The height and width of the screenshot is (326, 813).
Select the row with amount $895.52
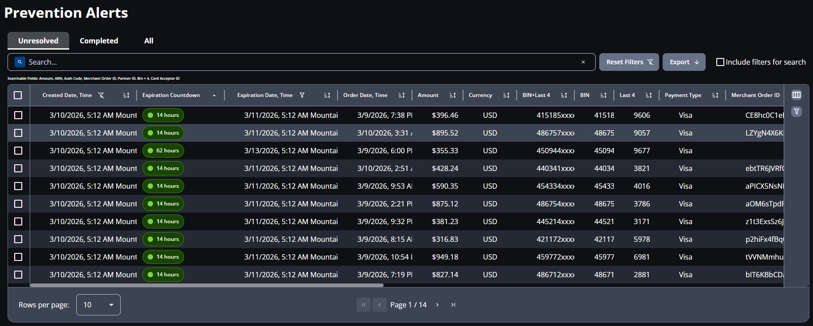(18, 133)
